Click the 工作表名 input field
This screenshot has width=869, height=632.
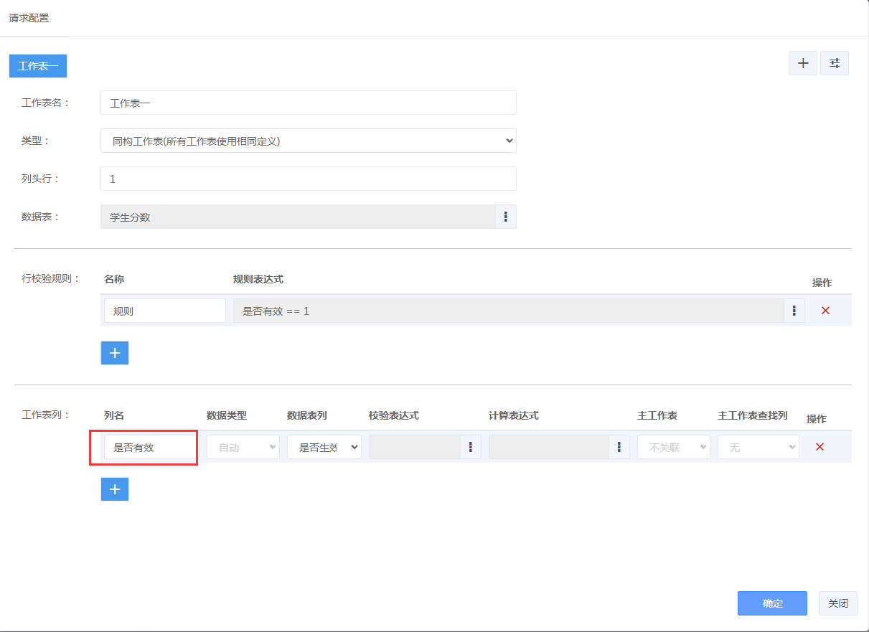309,103
